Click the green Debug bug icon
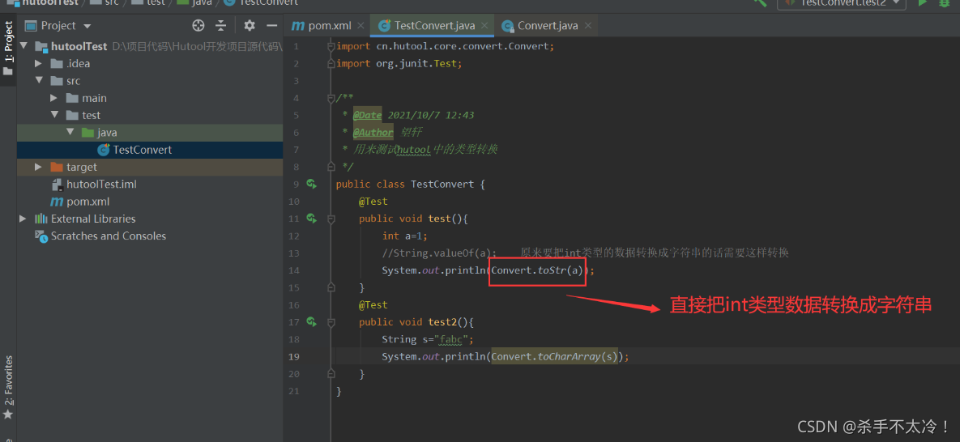The width and height of the screenshot is (960, 442). coord(945,3)
